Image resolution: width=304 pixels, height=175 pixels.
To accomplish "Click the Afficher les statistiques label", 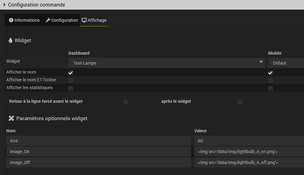I will pos(30,87).
